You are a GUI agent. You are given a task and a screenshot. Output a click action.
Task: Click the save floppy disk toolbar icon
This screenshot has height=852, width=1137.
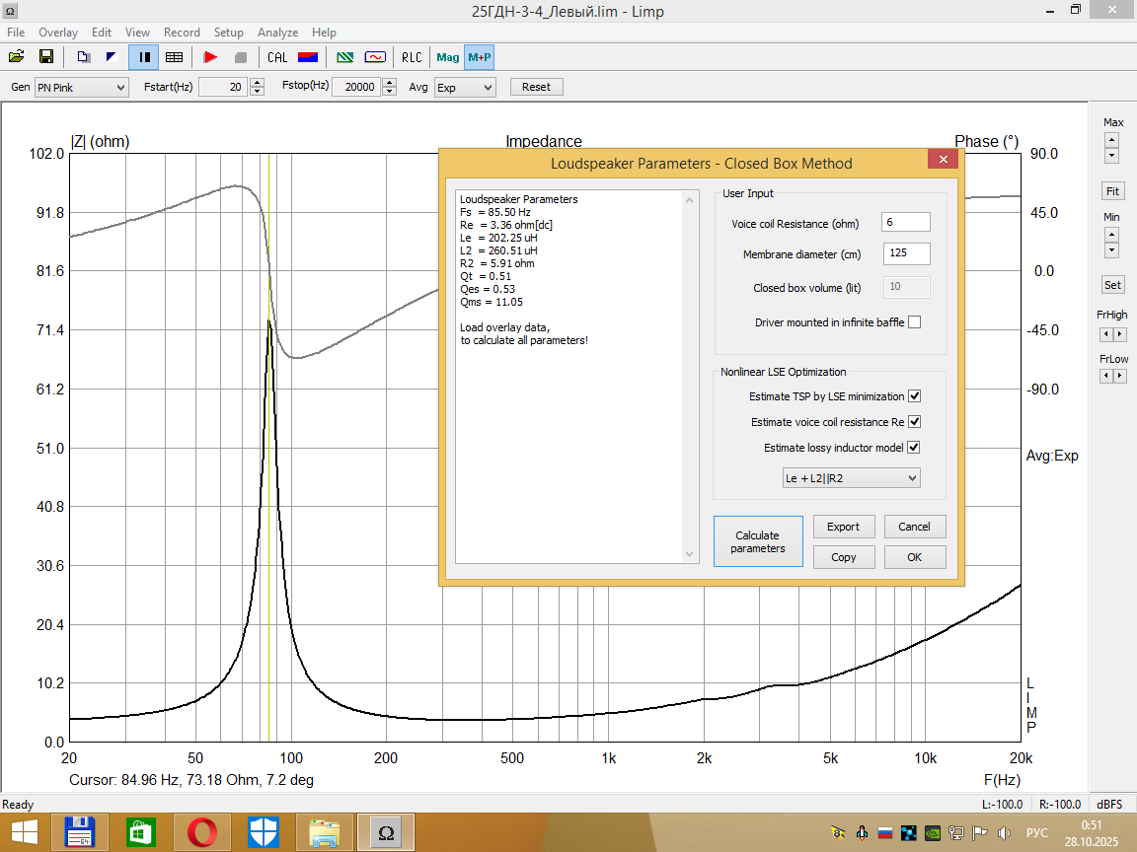tap(45, 57)
